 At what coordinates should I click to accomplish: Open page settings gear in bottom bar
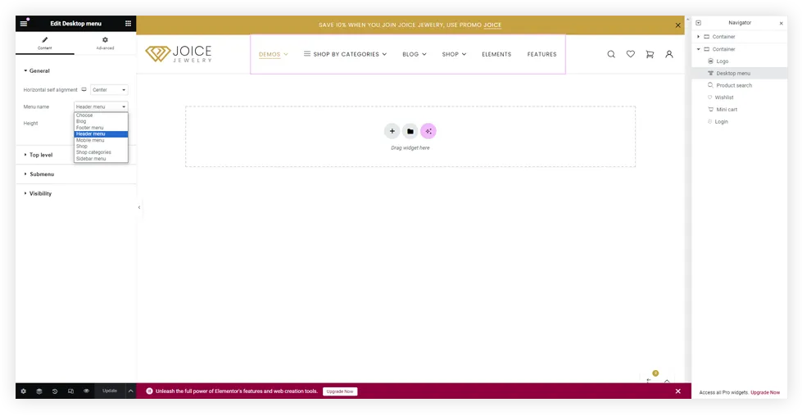click(x=23, y=391)
